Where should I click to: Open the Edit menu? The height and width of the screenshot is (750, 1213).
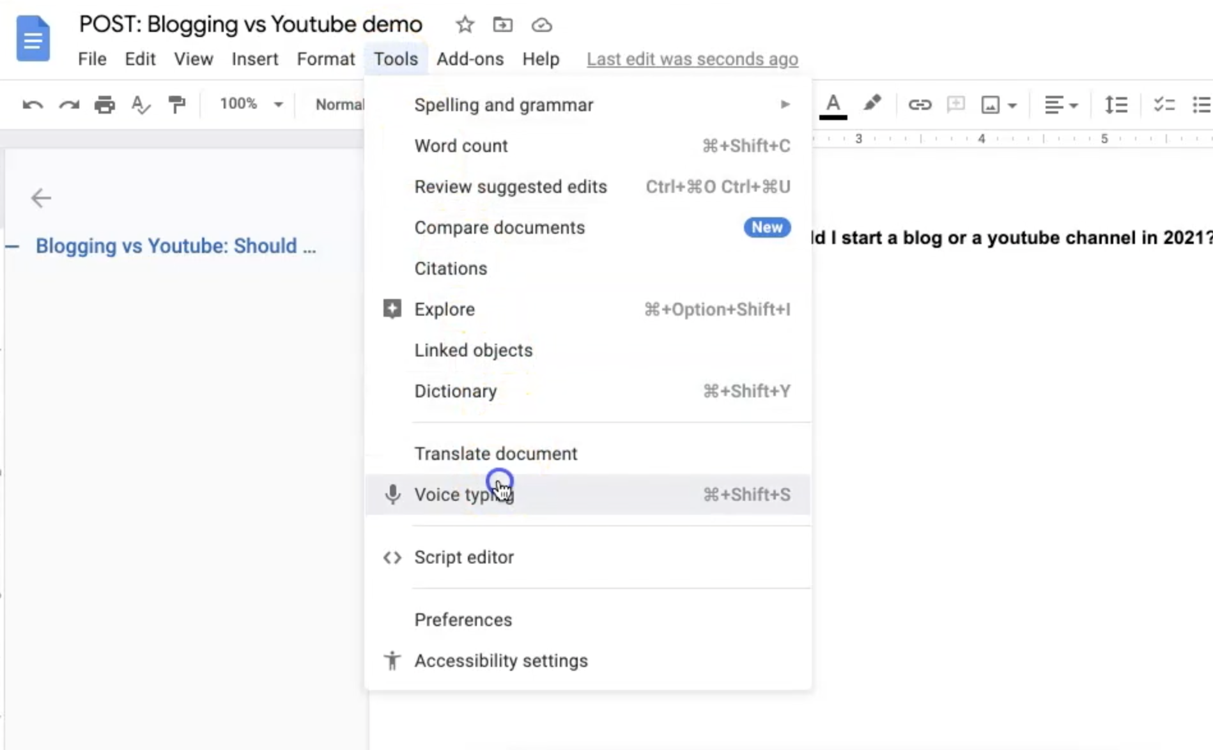pos(140,59)
